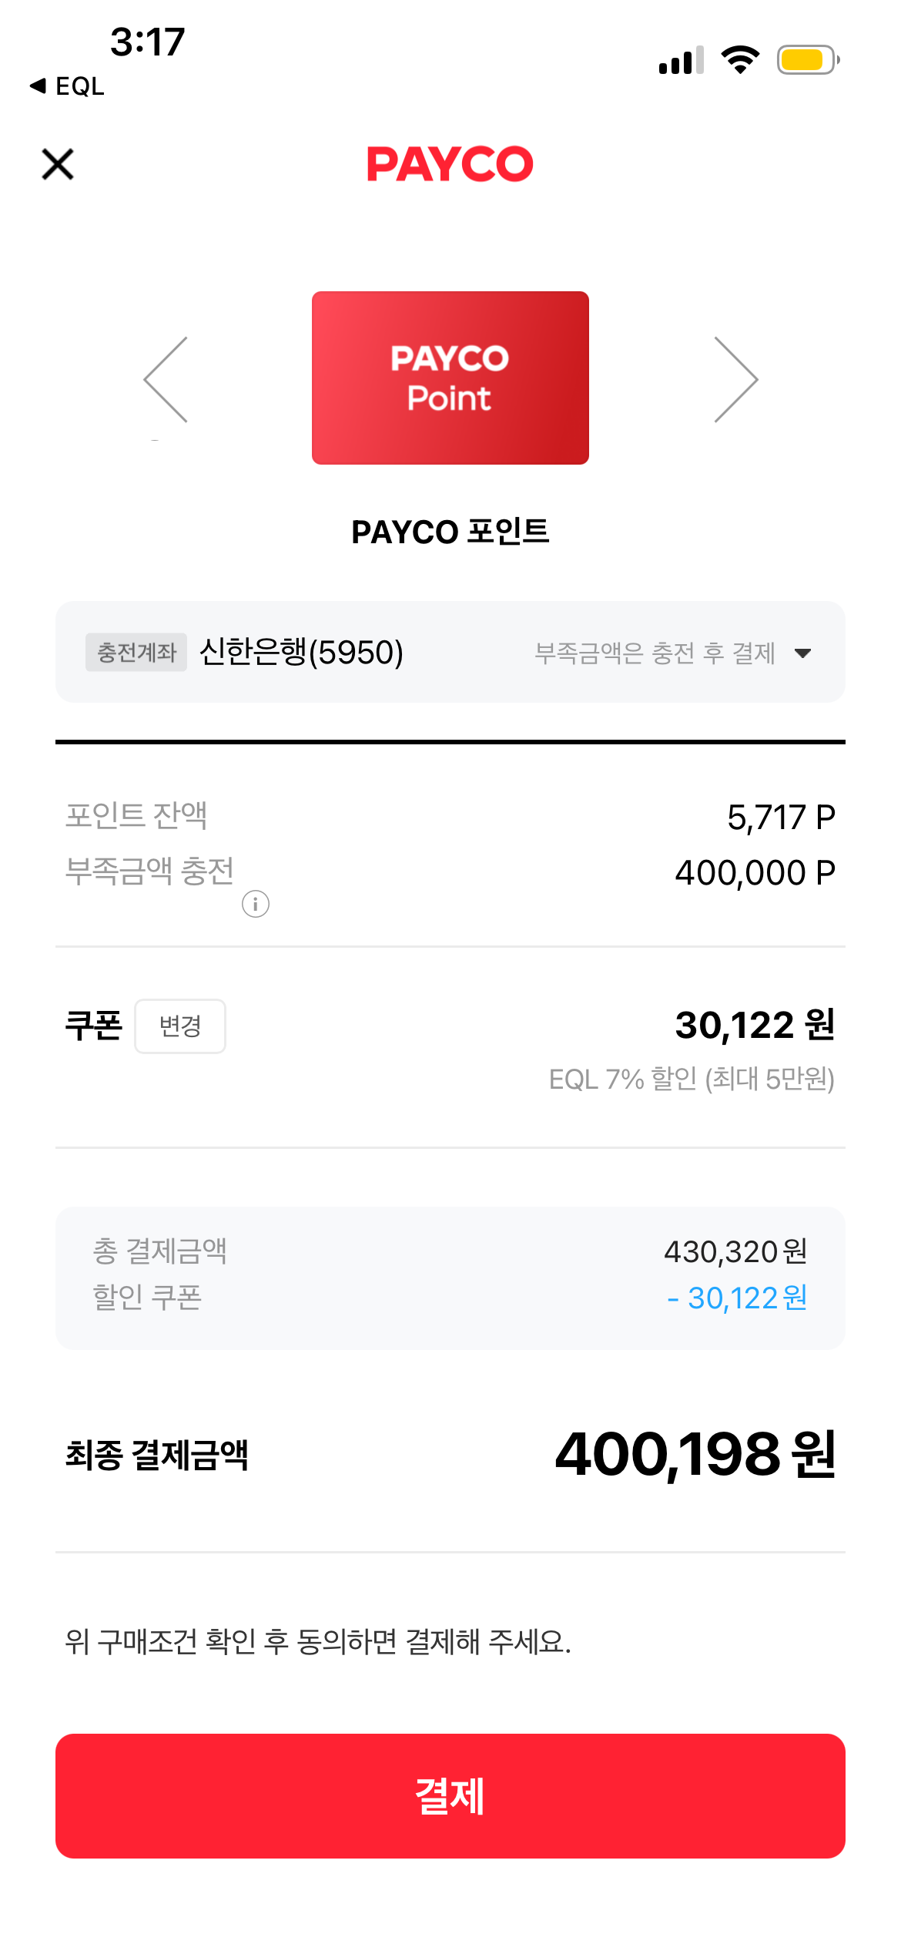The image size is (901, 1951).
Task: Tap the PAYCO logo in header
Action: coord(450,164)
